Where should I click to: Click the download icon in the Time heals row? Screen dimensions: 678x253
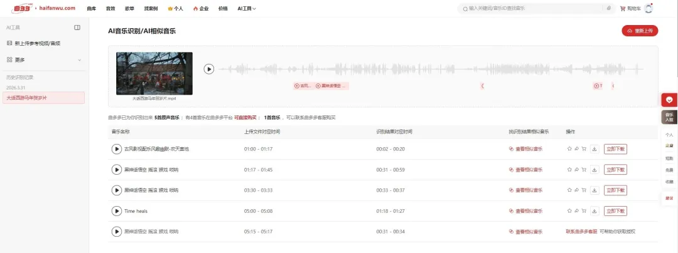pos(595,211)
